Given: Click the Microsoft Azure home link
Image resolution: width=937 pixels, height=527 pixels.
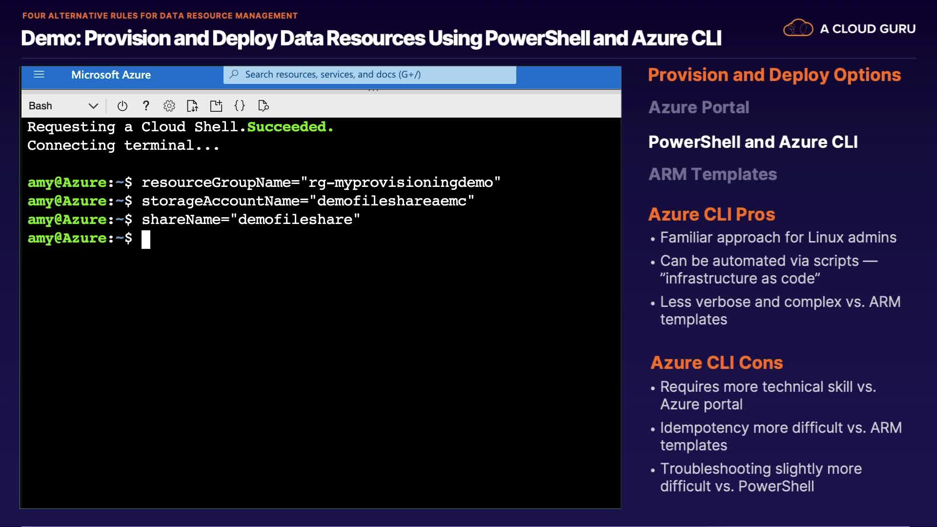Looking at the screenshot, I should (x=111, y=75).
